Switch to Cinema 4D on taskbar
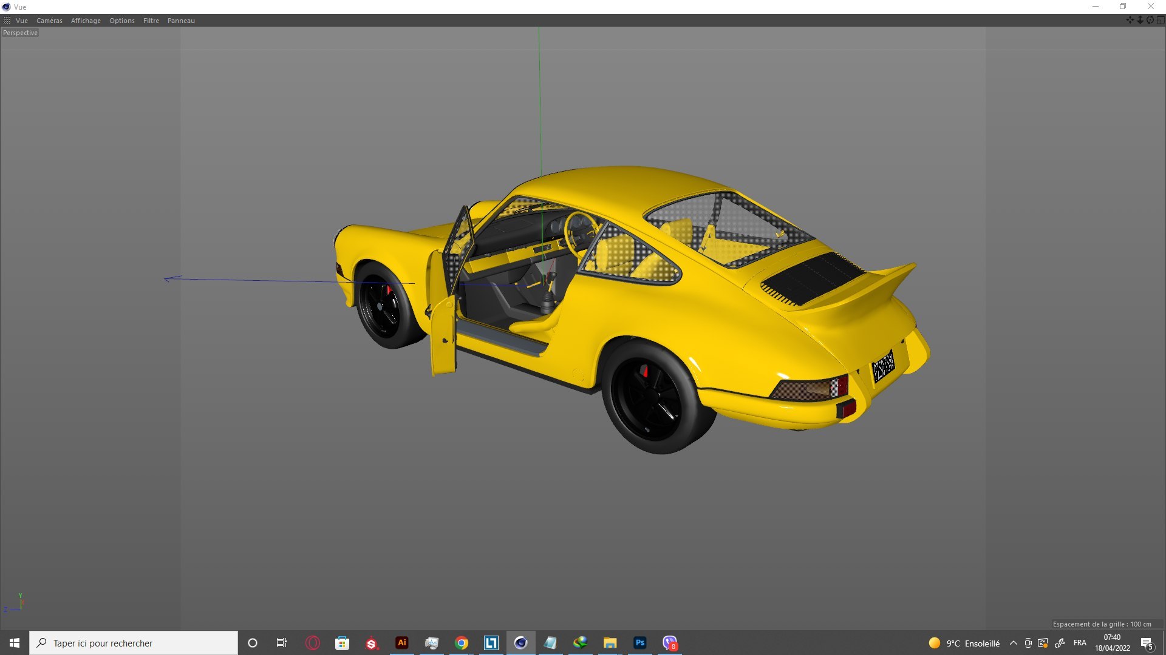Screen dimensions: 1166x655 pos(521,643)
